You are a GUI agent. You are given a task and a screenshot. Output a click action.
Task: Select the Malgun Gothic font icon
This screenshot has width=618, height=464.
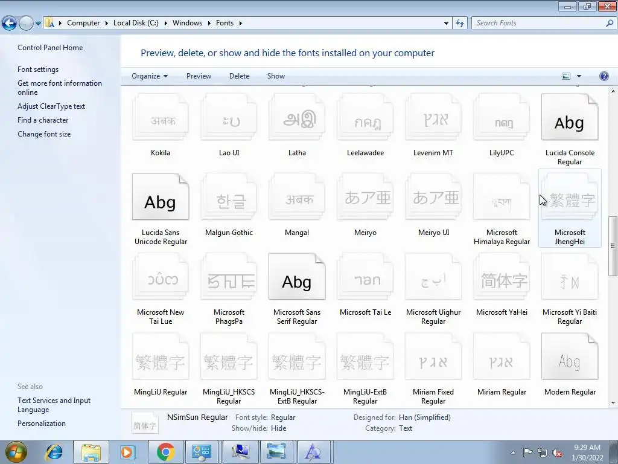229,197
